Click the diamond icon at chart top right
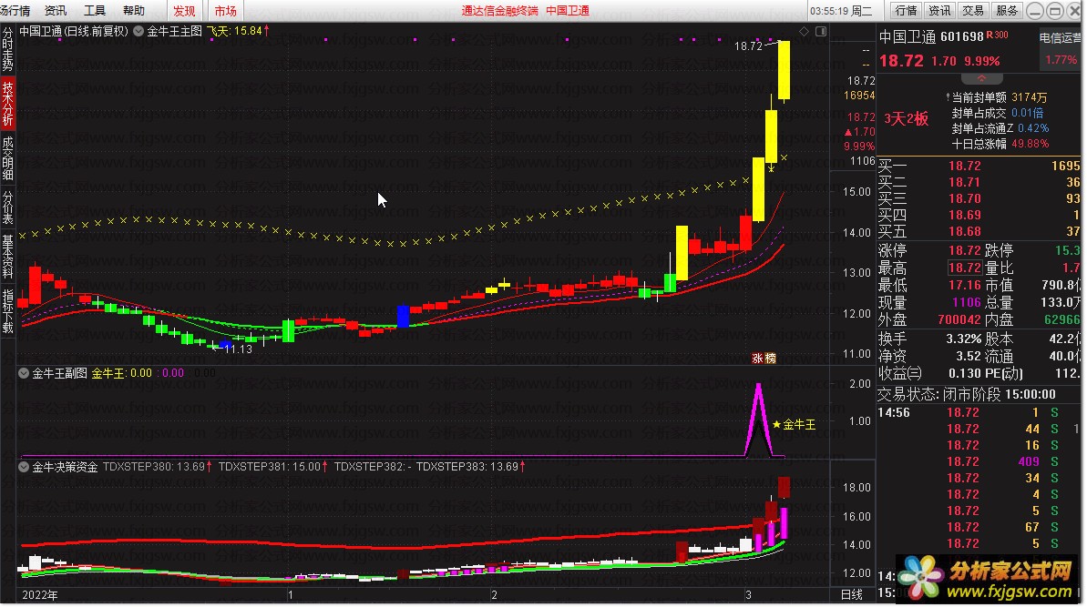 tap(805, 31)
